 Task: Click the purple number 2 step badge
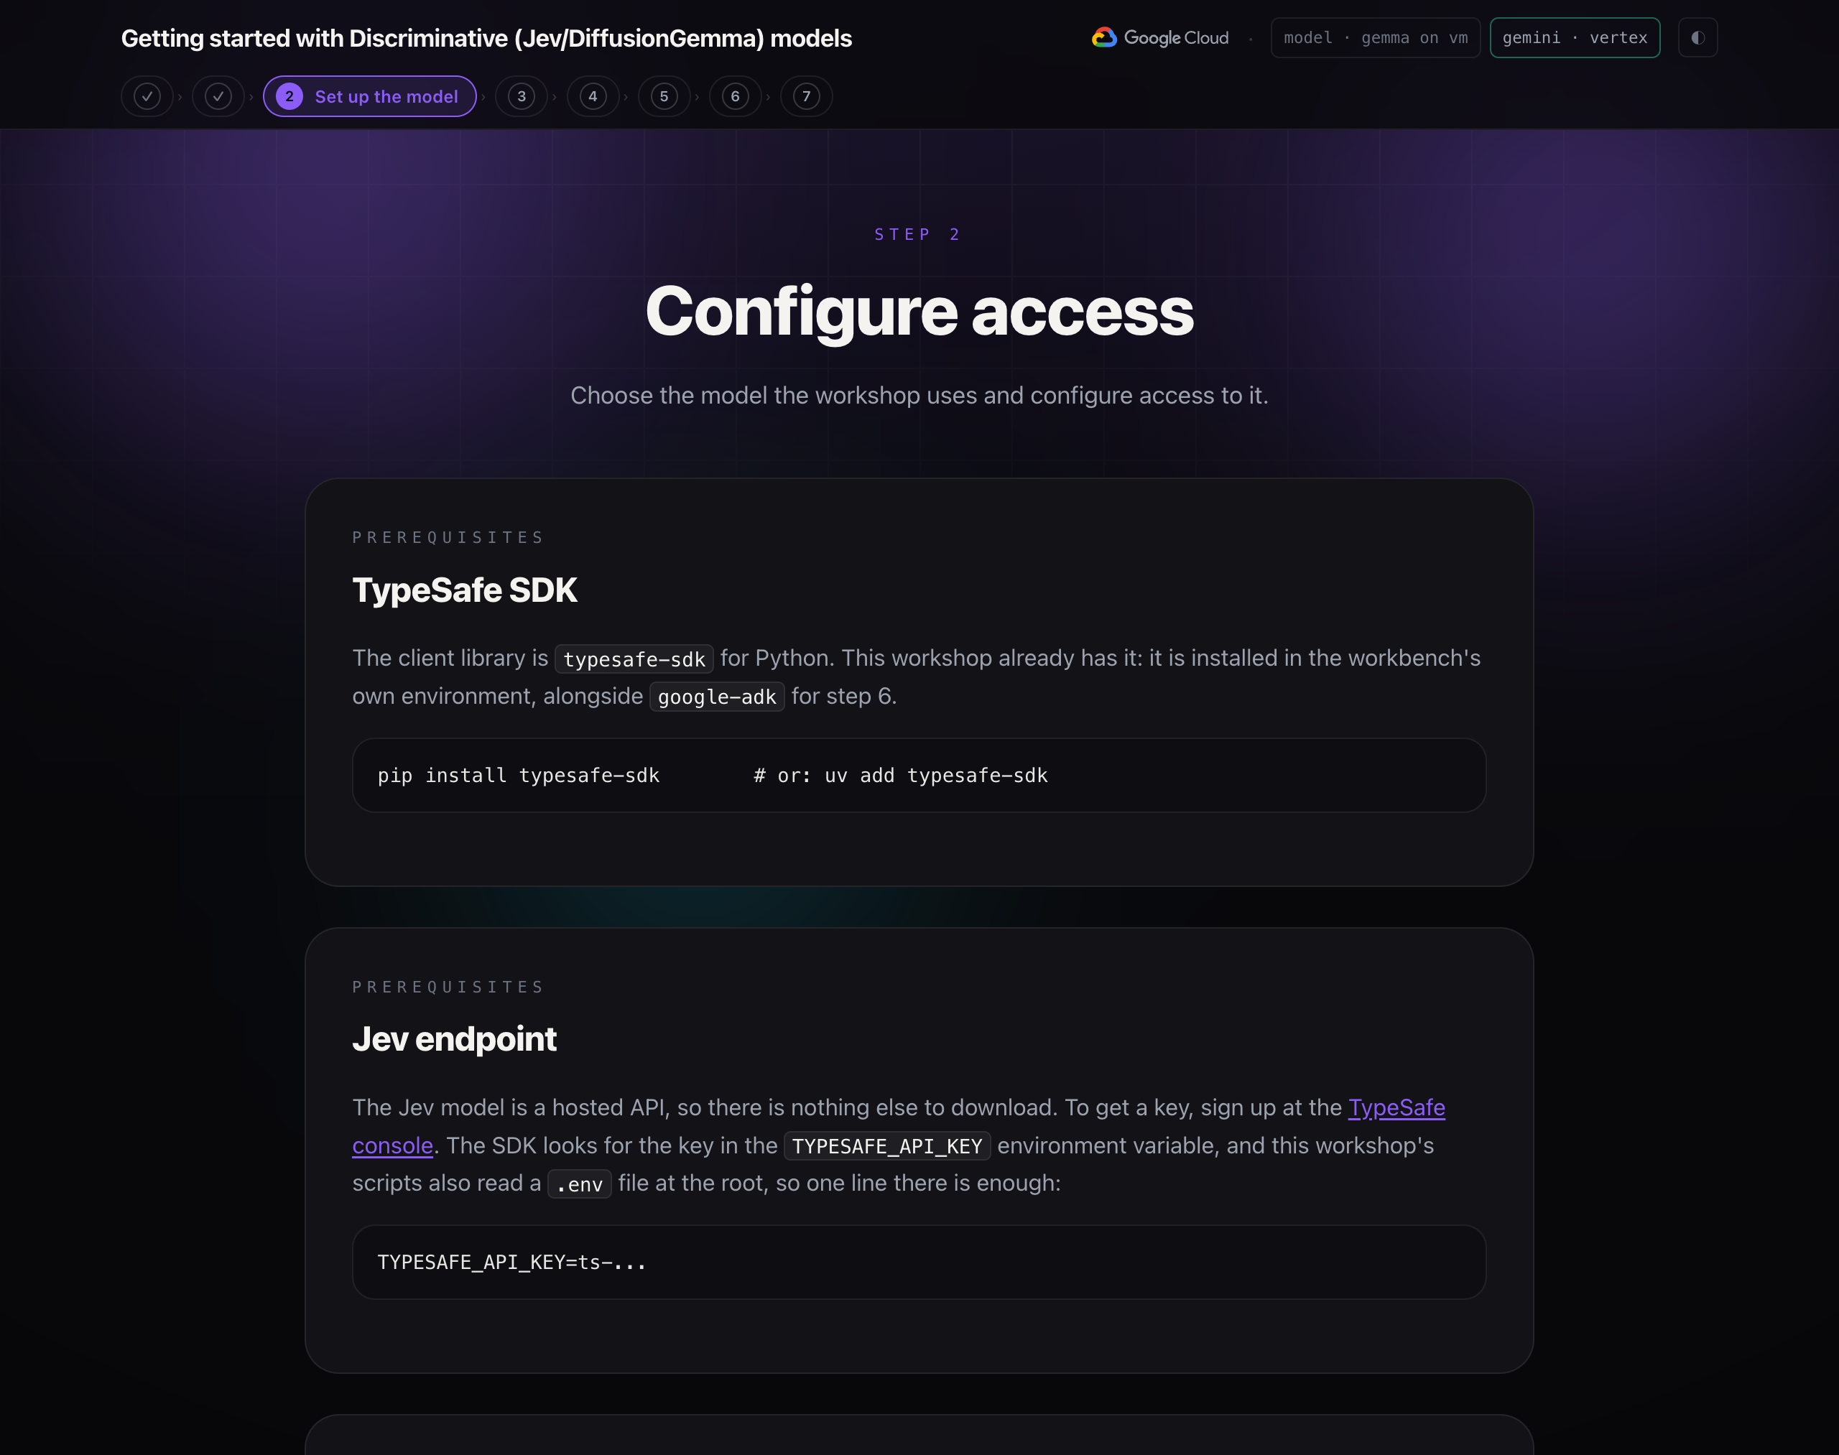(x=289, y=96)
